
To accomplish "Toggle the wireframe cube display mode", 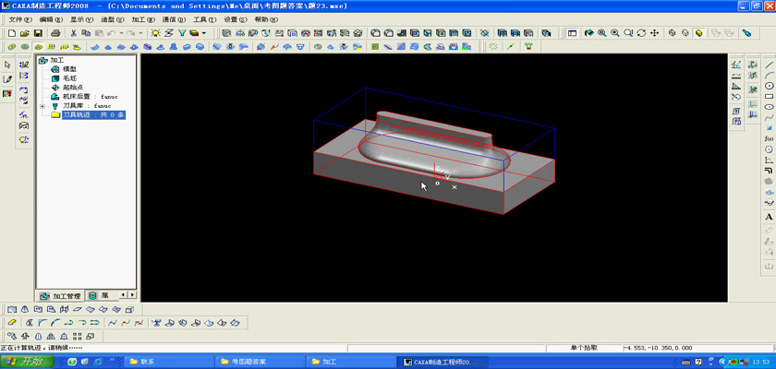I will pos(673,33).
